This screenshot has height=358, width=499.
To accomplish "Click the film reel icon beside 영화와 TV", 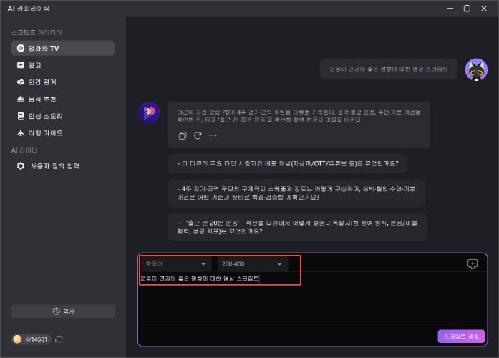I will [x=21, y=48].
